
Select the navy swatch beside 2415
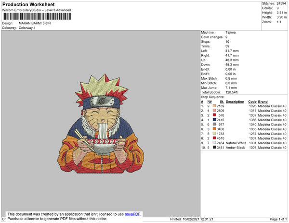click(214, 120)
